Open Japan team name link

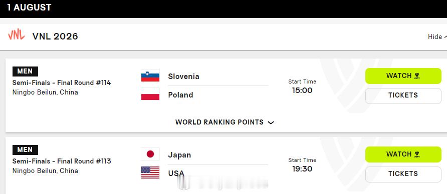[x=179, y=155]
